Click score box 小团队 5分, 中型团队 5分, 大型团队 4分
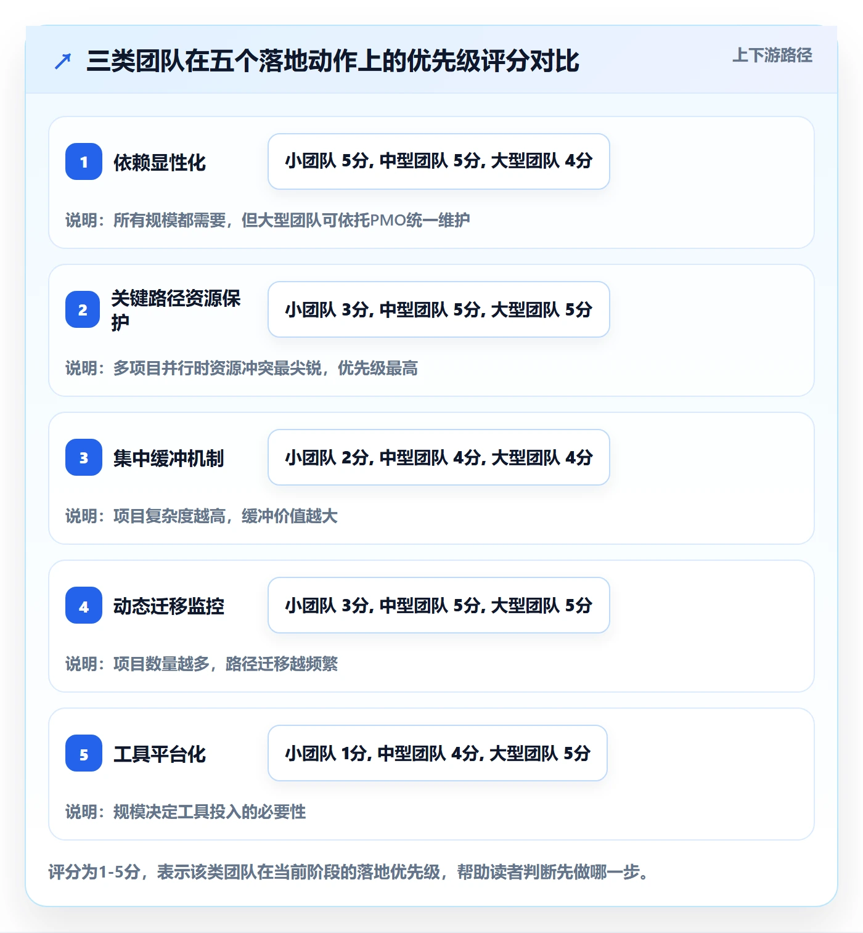 pos(439,161)
